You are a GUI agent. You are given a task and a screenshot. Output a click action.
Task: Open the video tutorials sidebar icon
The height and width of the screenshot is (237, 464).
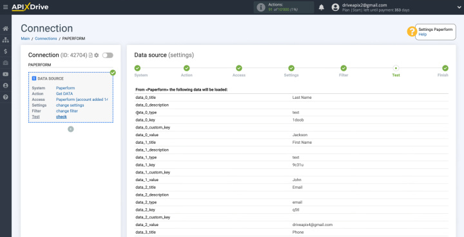5,75
